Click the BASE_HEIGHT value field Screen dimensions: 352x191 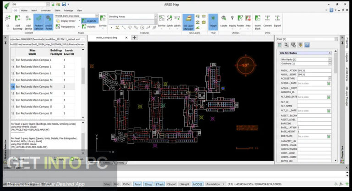pos(314,132)
